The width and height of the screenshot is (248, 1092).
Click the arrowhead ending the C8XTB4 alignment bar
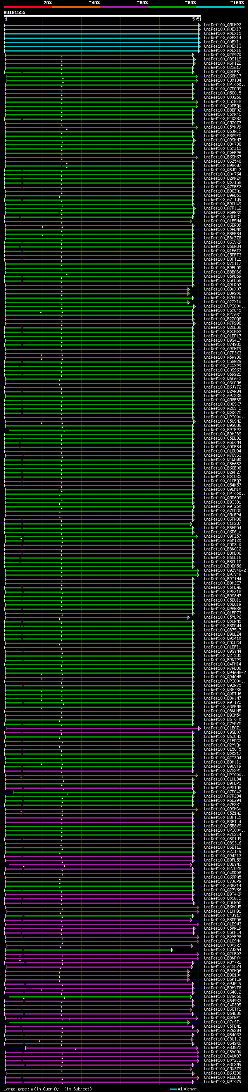(197, 81)
